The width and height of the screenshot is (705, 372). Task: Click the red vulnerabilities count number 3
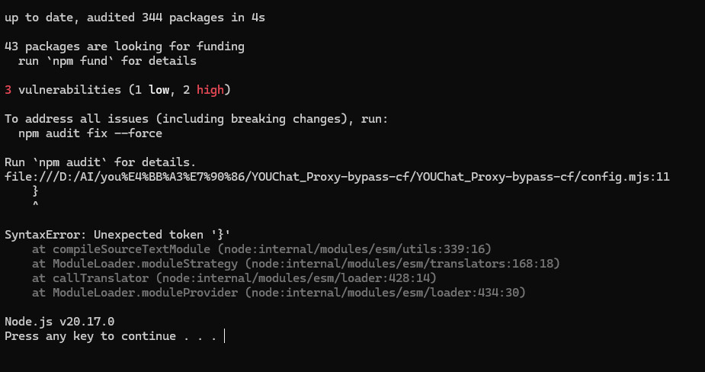click(x=8, y=90)
